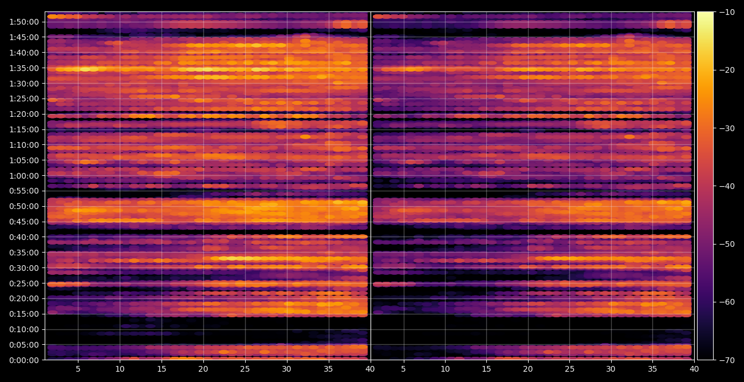
Task: Click x-axis label 30 of the right heatmap
Action: 611,369
